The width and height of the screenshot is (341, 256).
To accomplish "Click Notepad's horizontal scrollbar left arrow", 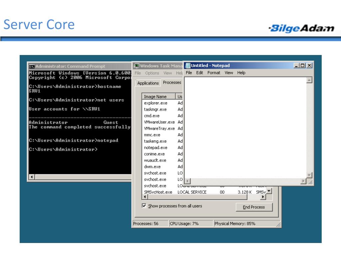I will pos(188,181).
